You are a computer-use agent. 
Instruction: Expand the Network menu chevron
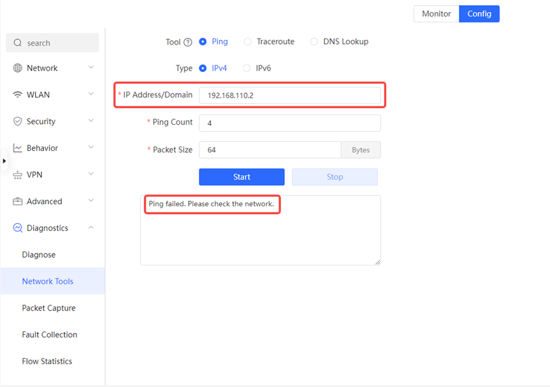(91, 67)
